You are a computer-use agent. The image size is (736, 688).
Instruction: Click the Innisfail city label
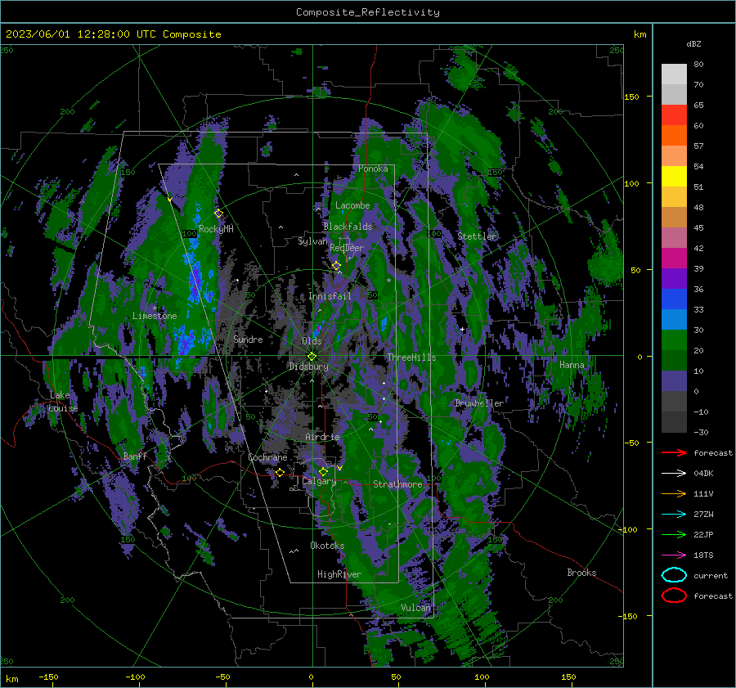pos(330,296)
